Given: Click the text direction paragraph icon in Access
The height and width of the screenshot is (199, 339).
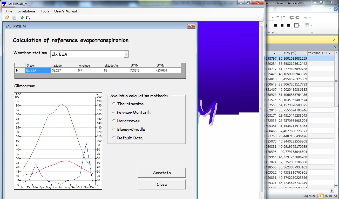Looking at the screenshot, I should 306,18.
